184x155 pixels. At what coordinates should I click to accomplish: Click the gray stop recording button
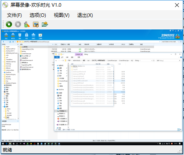[18, 24]
